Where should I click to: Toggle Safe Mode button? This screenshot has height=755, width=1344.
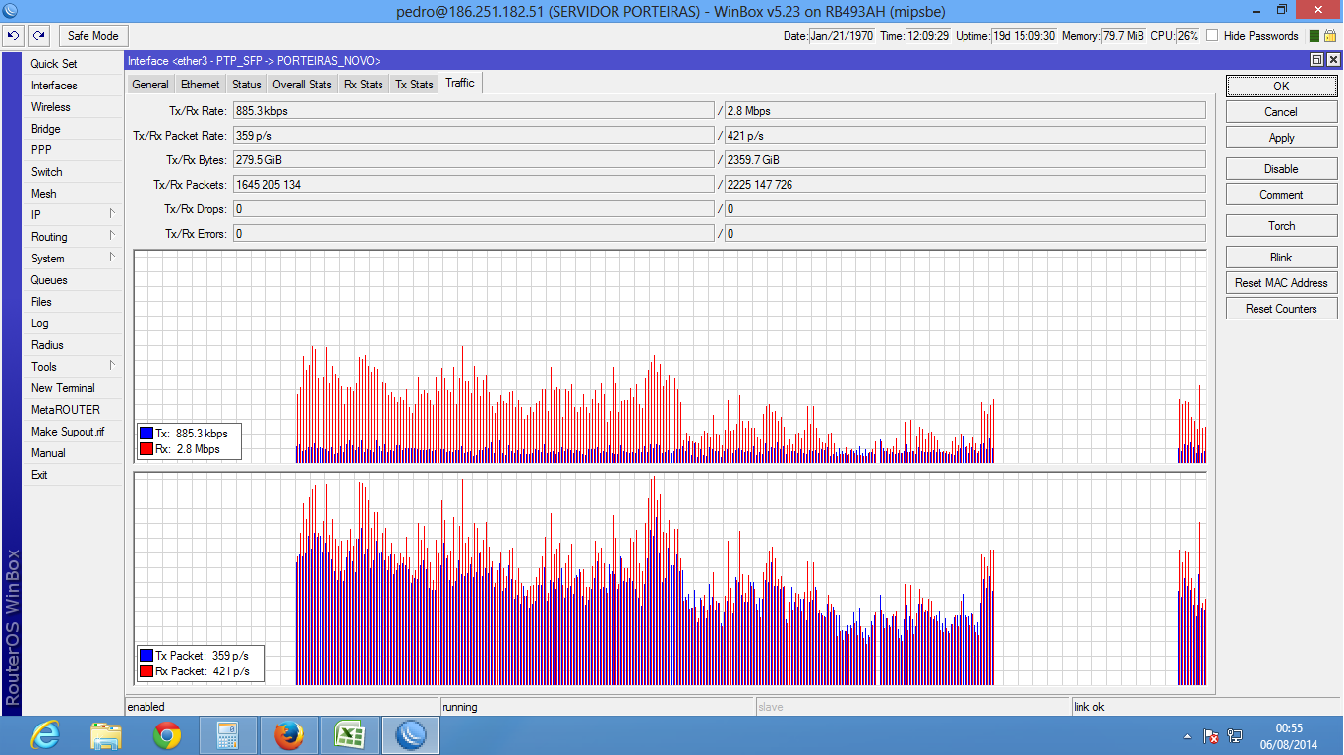(x=92, y=36)
